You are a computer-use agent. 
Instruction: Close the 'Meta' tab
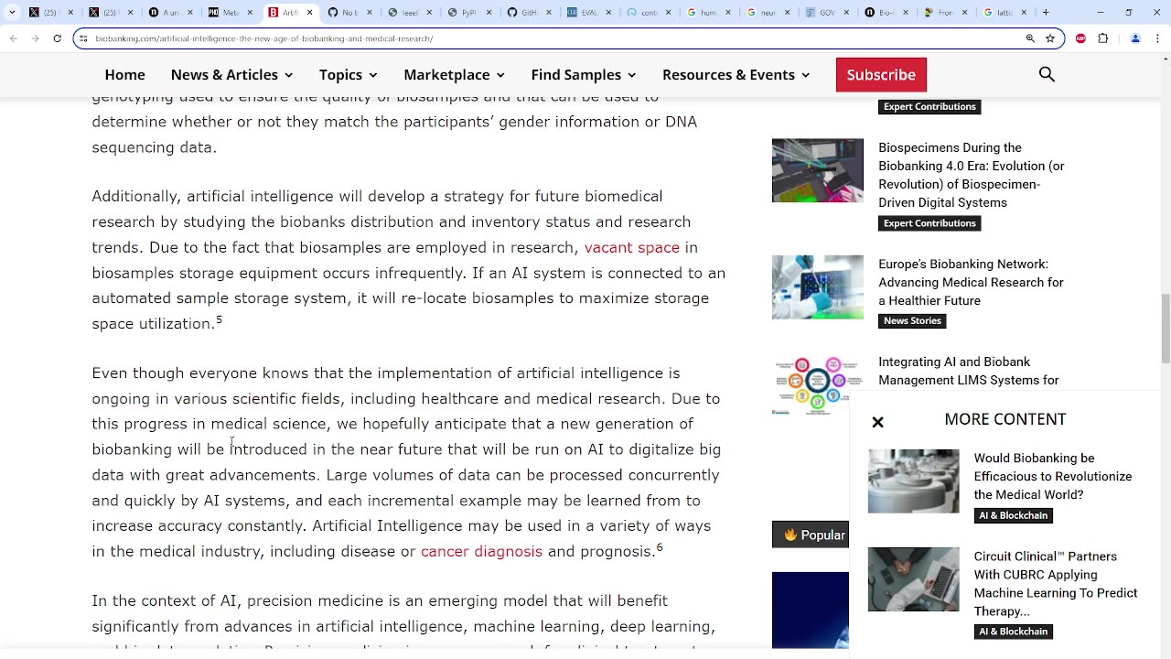[250, 13]
